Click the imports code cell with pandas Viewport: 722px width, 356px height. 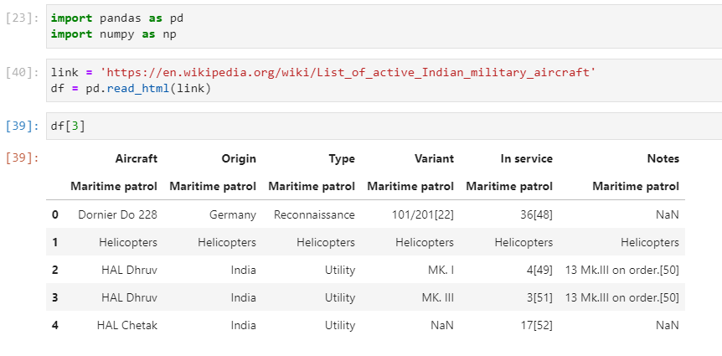[x=377, y=25]
